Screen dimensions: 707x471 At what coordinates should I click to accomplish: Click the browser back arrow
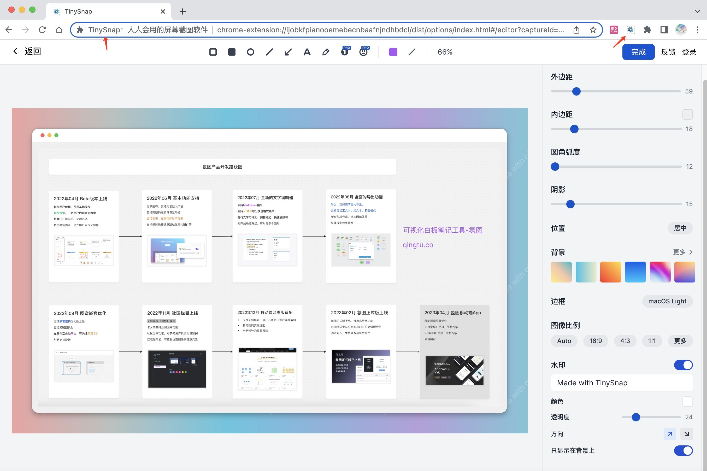(9, 30)
